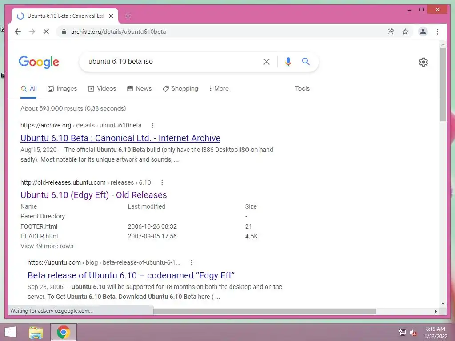Open the site security lock info
This screenshot has width=455, height=341.
coord(64,32)
